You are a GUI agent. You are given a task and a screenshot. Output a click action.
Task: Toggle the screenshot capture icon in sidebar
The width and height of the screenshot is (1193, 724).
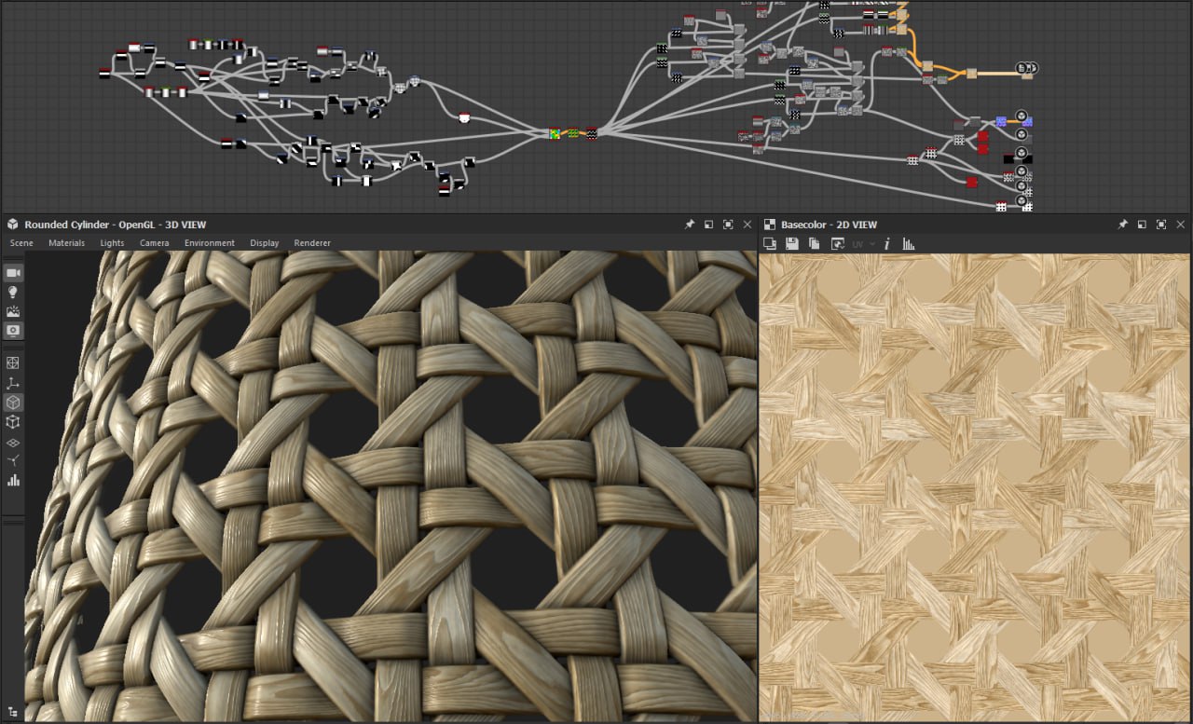click(x=13, y=331)
